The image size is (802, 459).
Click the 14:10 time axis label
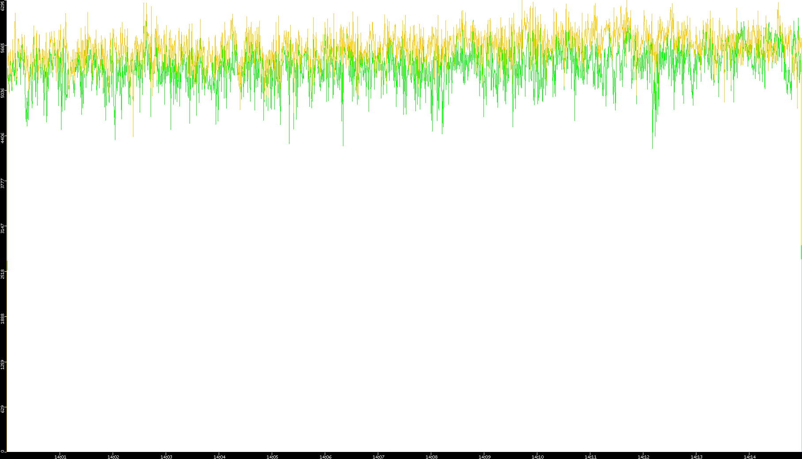pyautogui.click(x=537, y=457)
